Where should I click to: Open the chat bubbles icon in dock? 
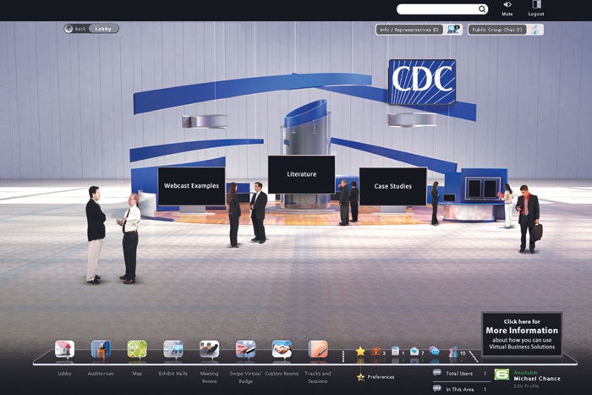pyautogui.click(x=434, y=351)
